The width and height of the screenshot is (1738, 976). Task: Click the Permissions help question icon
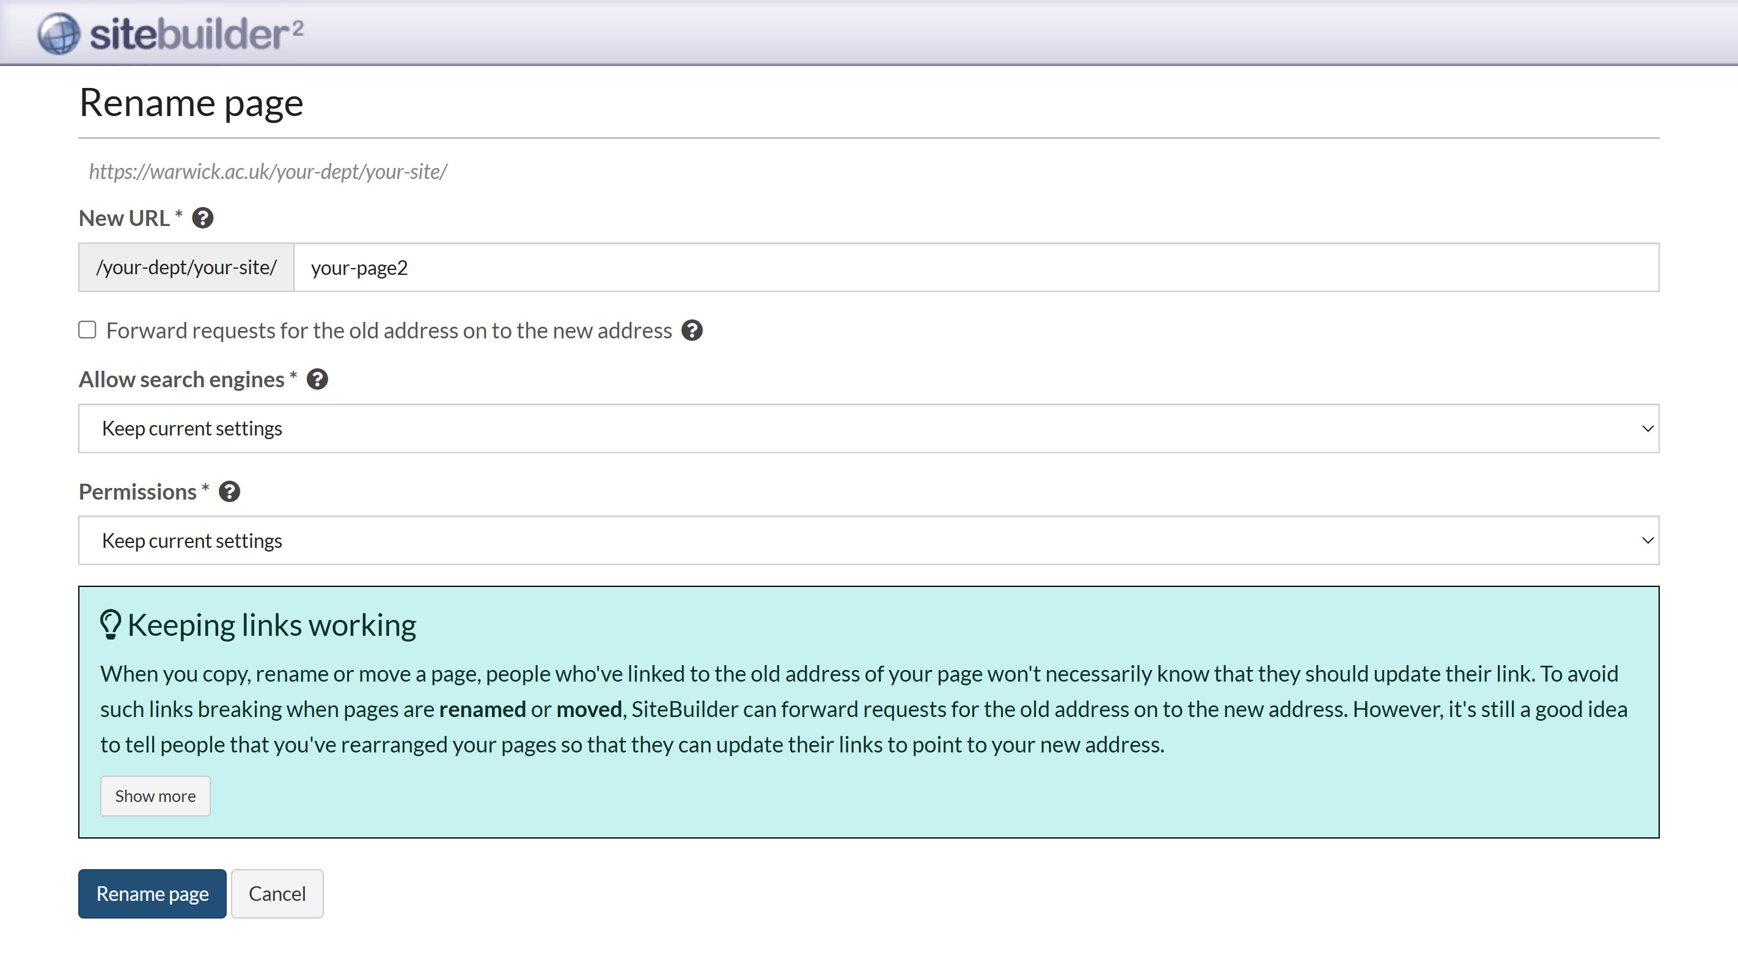click(229, 492)
